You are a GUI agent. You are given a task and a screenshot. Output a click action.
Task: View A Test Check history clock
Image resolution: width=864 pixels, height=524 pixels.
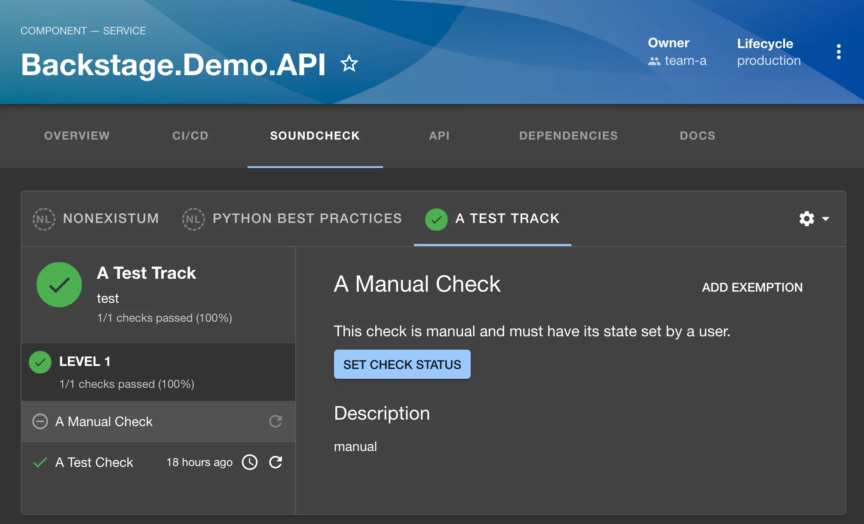250,462
